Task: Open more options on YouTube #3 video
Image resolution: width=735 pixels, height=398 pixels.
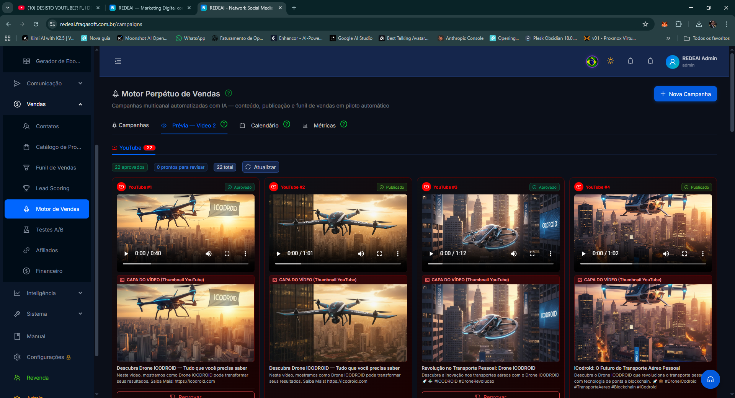Action: coord(550,253)
